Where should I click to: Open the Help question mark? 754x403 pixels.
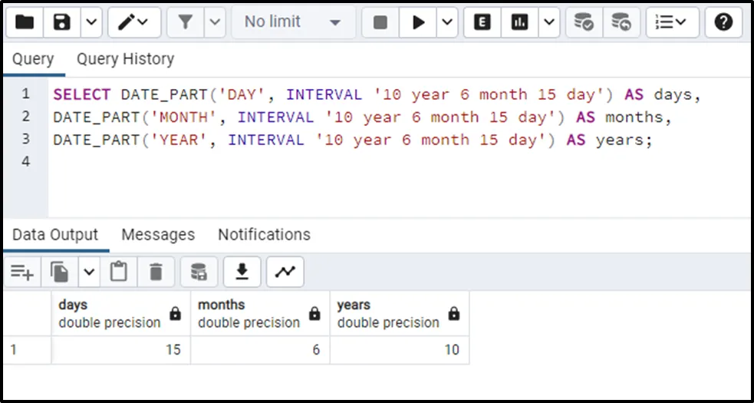pos(723,22)
